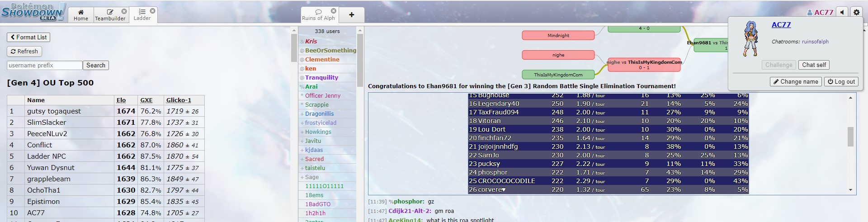The image size is (868, 222).
Task: Click the AC77 trainer avatar sprite
Action: (750, 38)
